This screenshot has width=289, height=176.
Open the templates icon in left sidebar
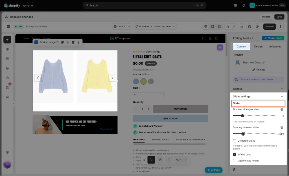(x=7, y=49)
